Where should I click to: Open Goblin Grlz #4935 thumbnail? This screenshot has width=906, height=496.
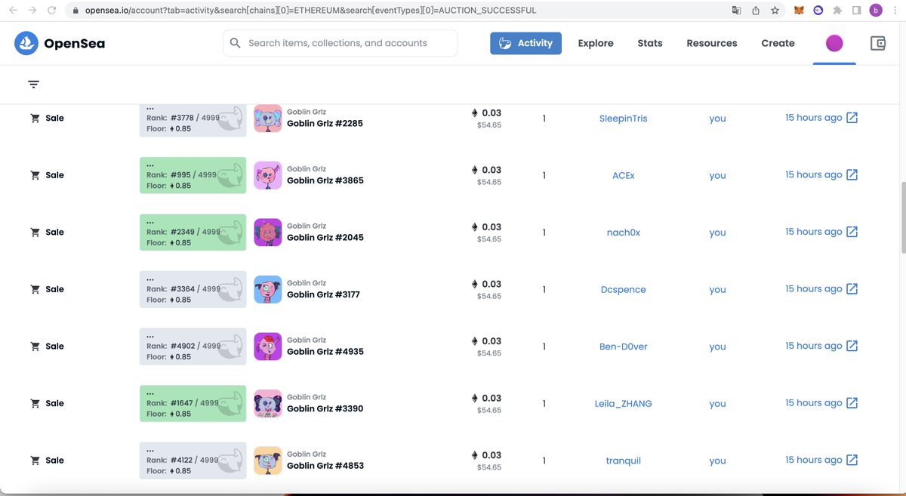click(268, 347)
